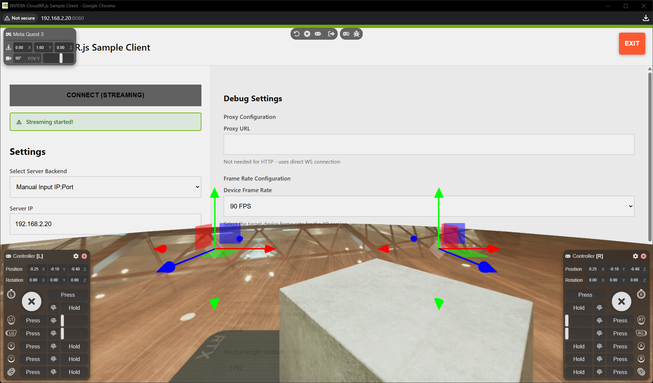
Task: Click the reset session rotate icon
Action: (296, 34)
